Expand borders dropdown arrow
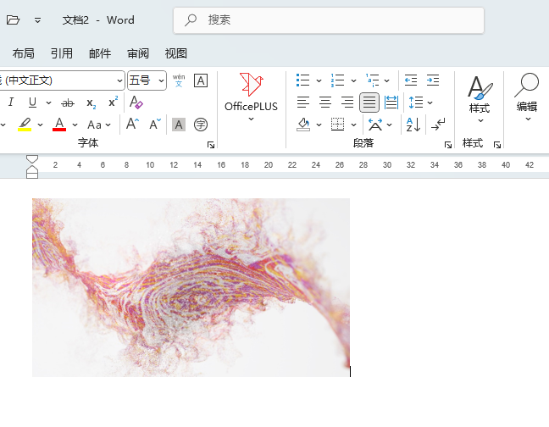 [353, 125]
